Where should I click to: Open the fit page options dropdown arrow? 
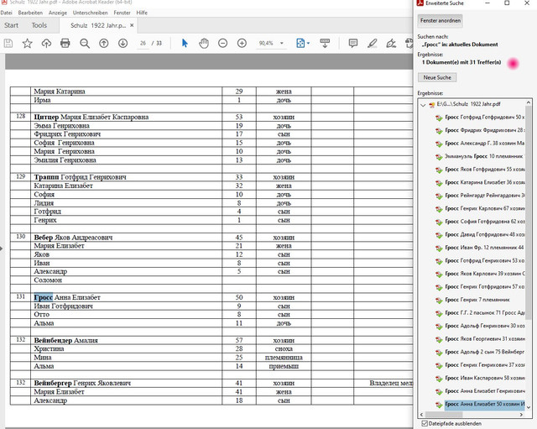pyautogui.click(x=309, y=43)
